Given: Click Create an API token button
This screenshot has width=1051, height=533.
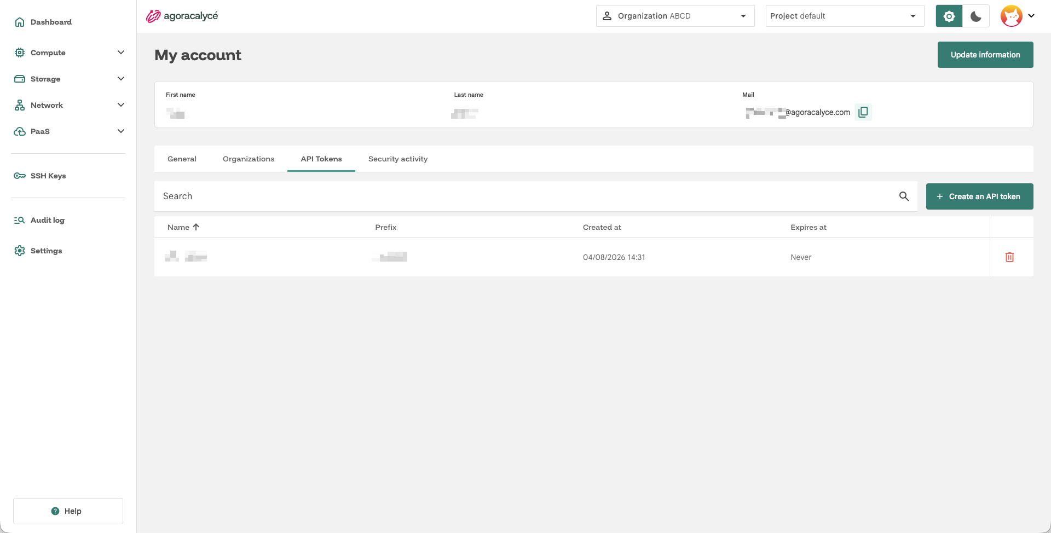Looking at the screenshot, I should (x=979, y=196).
